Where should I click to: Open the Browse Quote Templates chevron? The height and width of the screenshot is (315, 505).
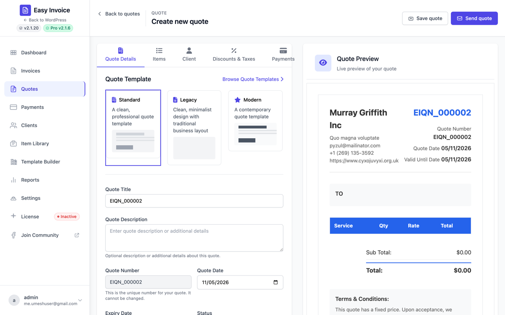pos(282,79)
